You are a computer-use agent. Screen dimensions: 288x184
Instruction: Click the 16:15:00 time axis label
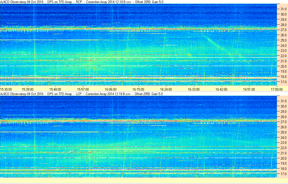coord(138,89)
